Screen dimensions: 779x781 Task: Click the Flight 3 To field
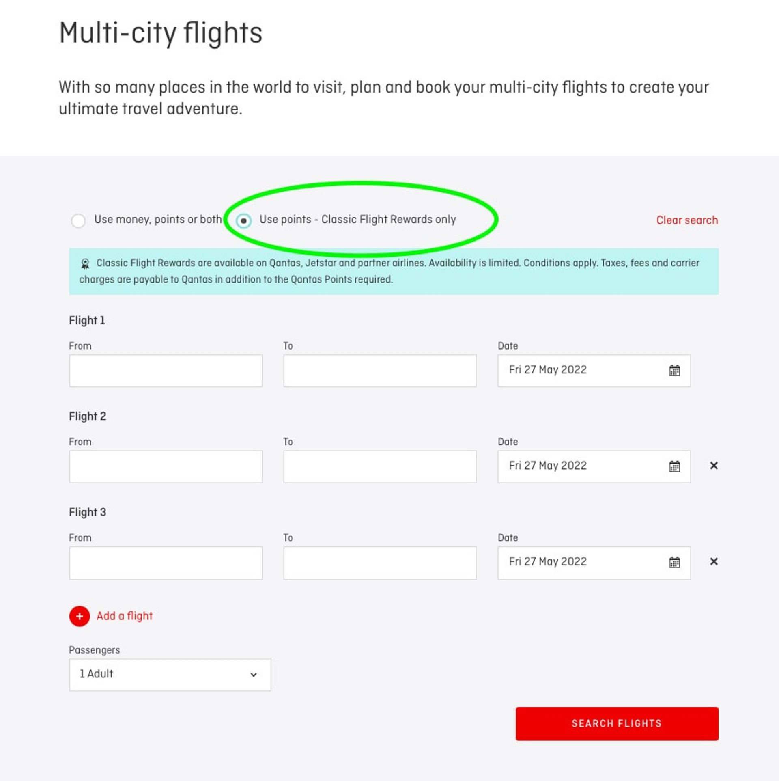(380, 562)
